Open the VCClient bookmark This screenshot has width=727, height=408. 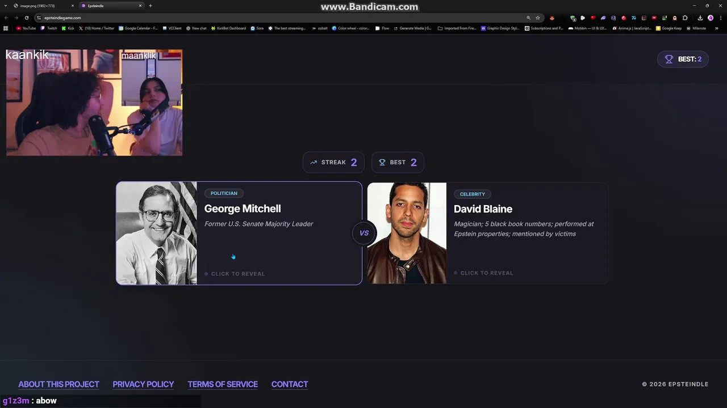tap(172, 28)
